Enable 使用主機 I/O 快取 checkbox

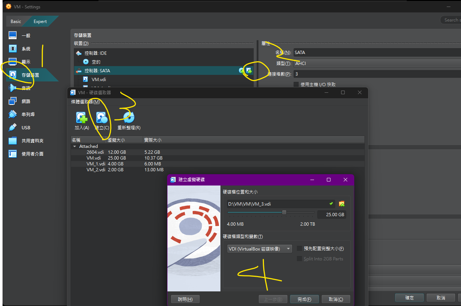point(296,84)
